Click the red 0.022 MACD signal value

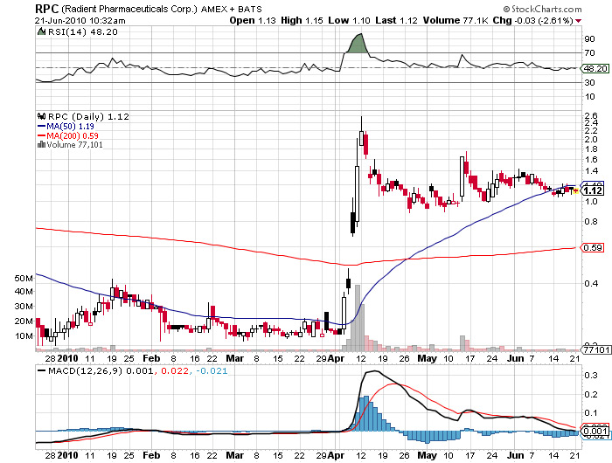click(175, 370)
